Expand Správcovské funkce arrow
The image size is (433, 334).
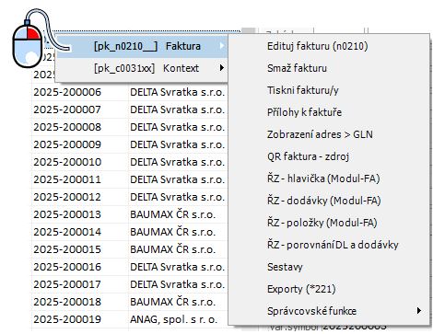(x=419, y=311)
